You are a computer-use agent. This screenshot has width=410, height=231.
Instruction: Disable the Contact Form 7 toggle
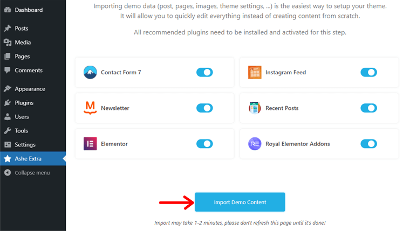204,72
